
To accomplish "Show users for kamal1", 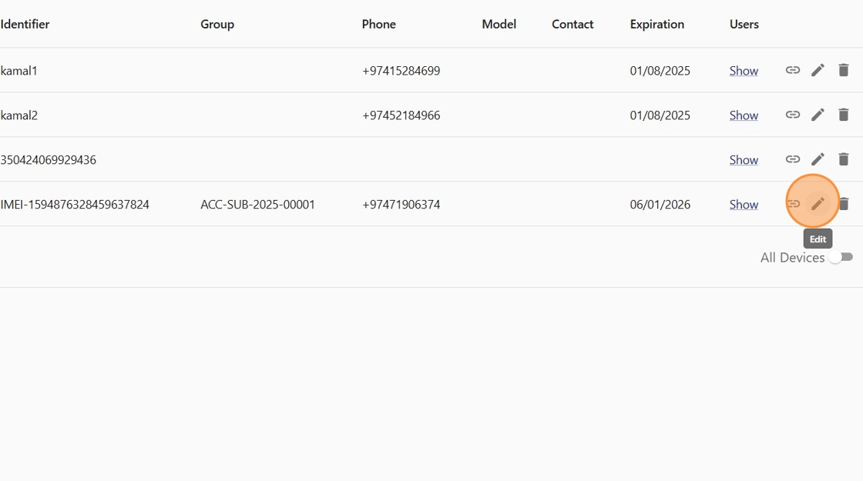I will coord(744,71).
